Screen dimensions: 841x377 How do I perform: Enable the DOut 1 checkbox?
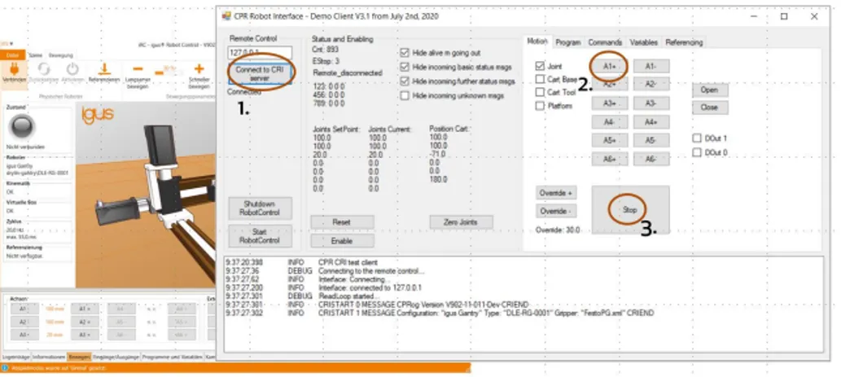697,138
